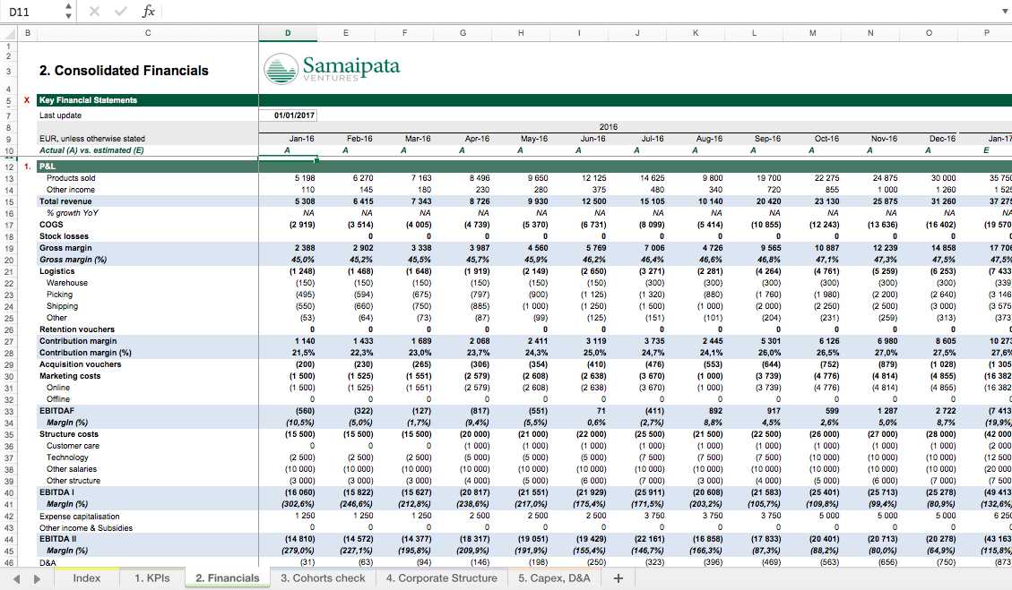This screenshot has height=590, width=1012.
Task: Open the 4. Corporate Structure sheet tab
Action: (441, 578)
